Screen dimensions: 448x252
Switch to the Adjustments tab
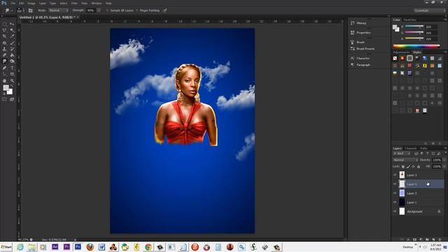tap(401, 52)
